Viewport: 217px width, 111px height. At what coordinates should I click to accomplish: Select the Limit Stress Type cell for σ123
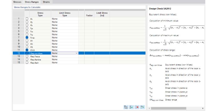[65, 50]
